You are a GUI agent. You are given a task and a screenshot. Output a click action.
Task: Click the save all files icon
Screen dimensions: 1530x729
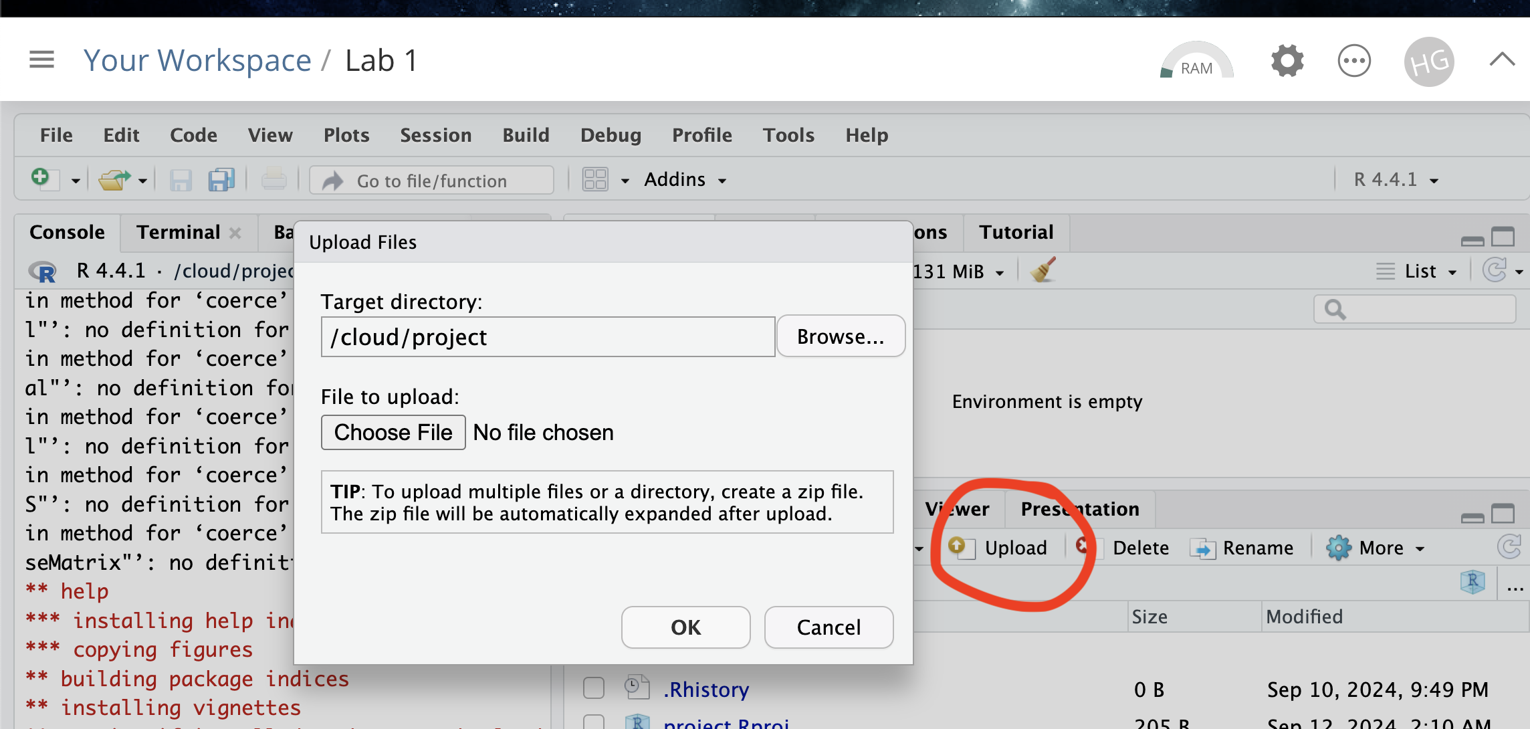[221, 180]
